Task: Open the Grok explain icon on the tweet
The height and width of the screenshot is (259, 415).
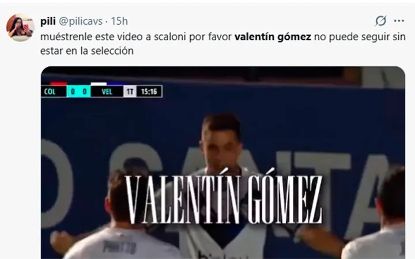Action: click(x=380, y=21)
